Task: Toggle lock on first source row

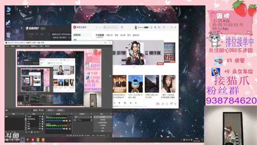Action: (x=42, y=117)
